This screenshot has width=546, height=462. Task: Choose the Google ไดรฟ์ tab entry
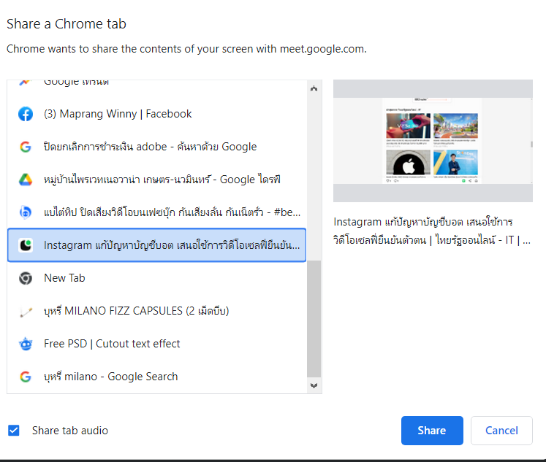[156, 180]
